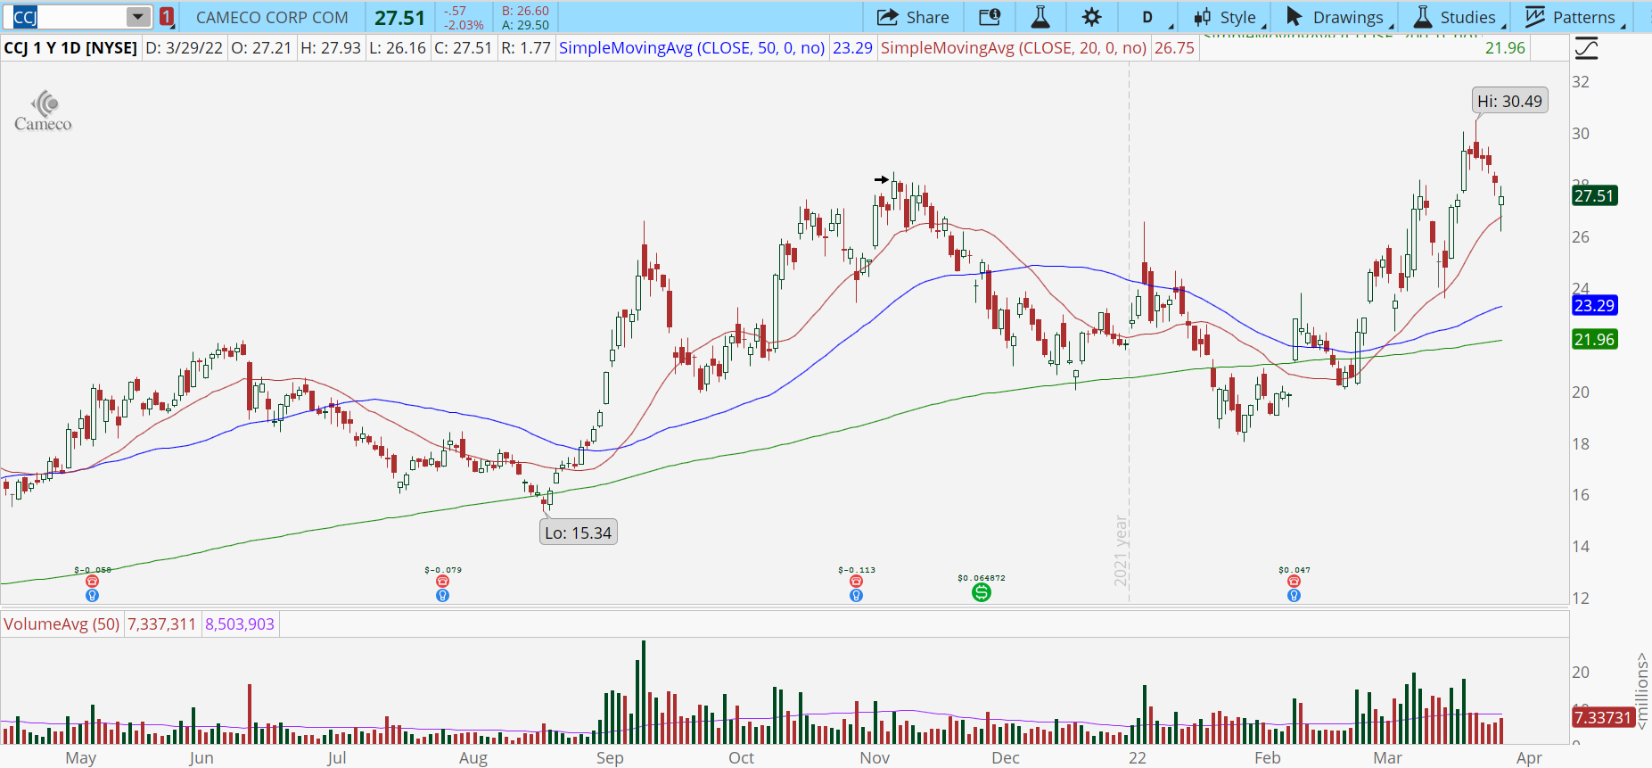Viewport: 1652px width, 768px height.
Task: Click the range value R: 1.77
Action: click(x=526, y=48)
